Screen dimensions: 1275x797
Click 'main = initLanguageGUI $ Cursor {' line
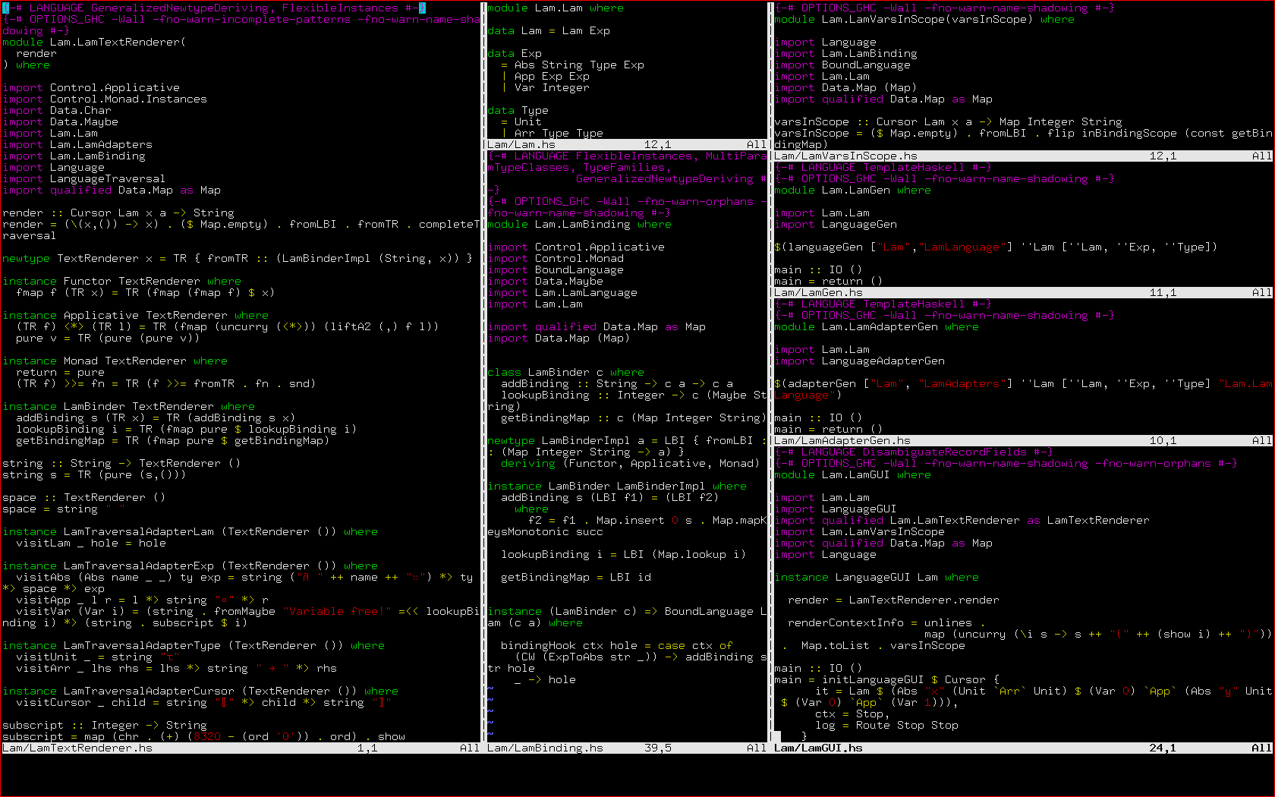[x=886, y=679]
